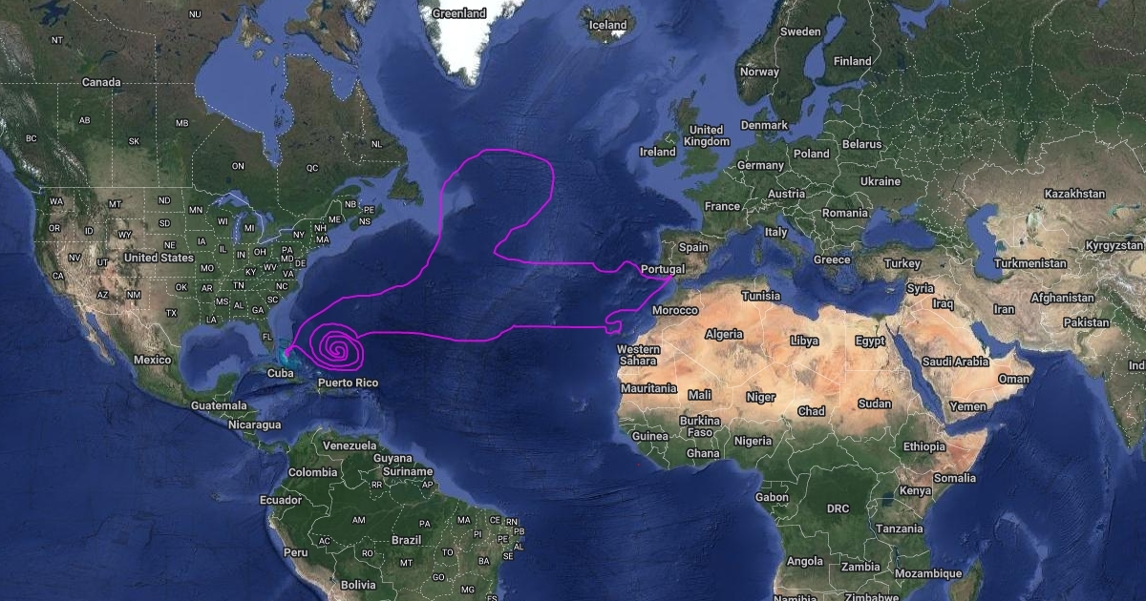1146x601 pixels.
Task: Select the Iceland map label
Action: pyautogui.click(x=607, y=25)
